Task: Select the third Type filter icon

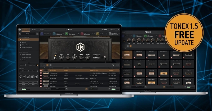Action: point(28,77)
